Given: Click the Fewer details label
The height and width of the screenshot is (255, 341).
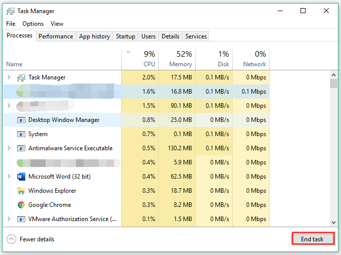Looking at the screenshot, I should [37, 239].
